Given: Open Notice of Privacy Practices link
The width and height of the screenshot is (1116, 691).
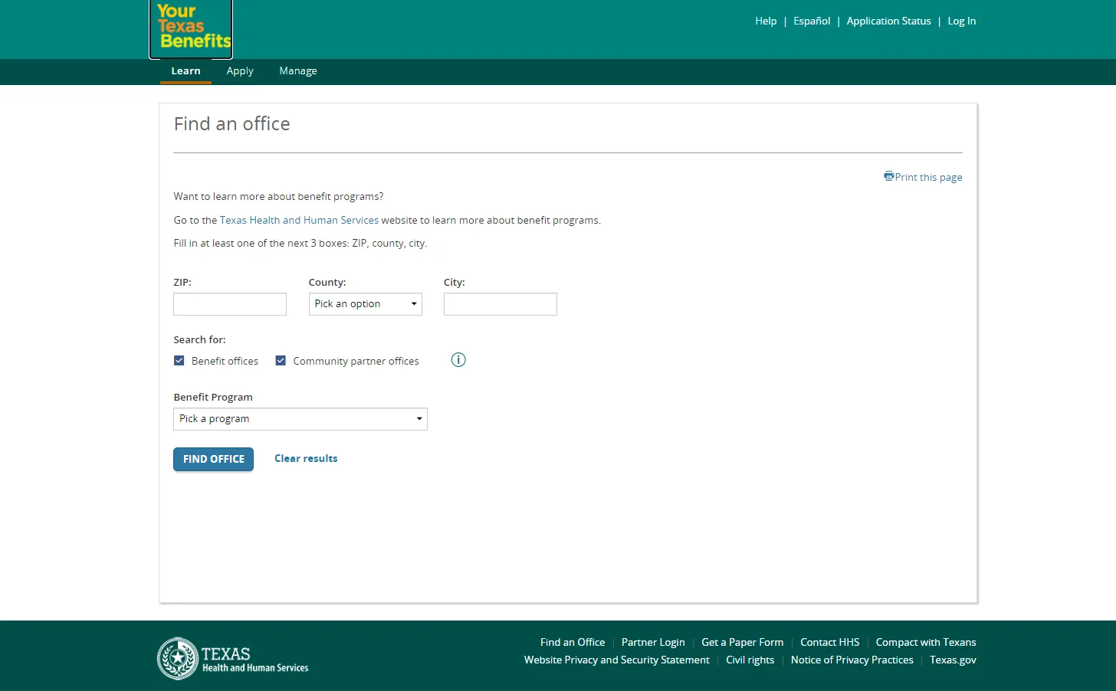Looking at the screenshot, I should 852,660.
